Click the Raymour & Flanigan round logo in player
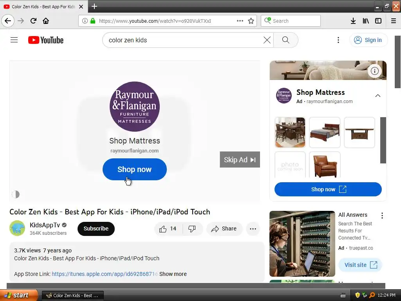The image size is (401, 301). (135, 107)
